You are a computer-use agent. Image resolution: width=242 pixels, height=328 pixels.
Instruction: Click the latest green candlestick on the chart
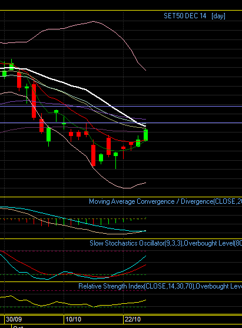(146, 135)
